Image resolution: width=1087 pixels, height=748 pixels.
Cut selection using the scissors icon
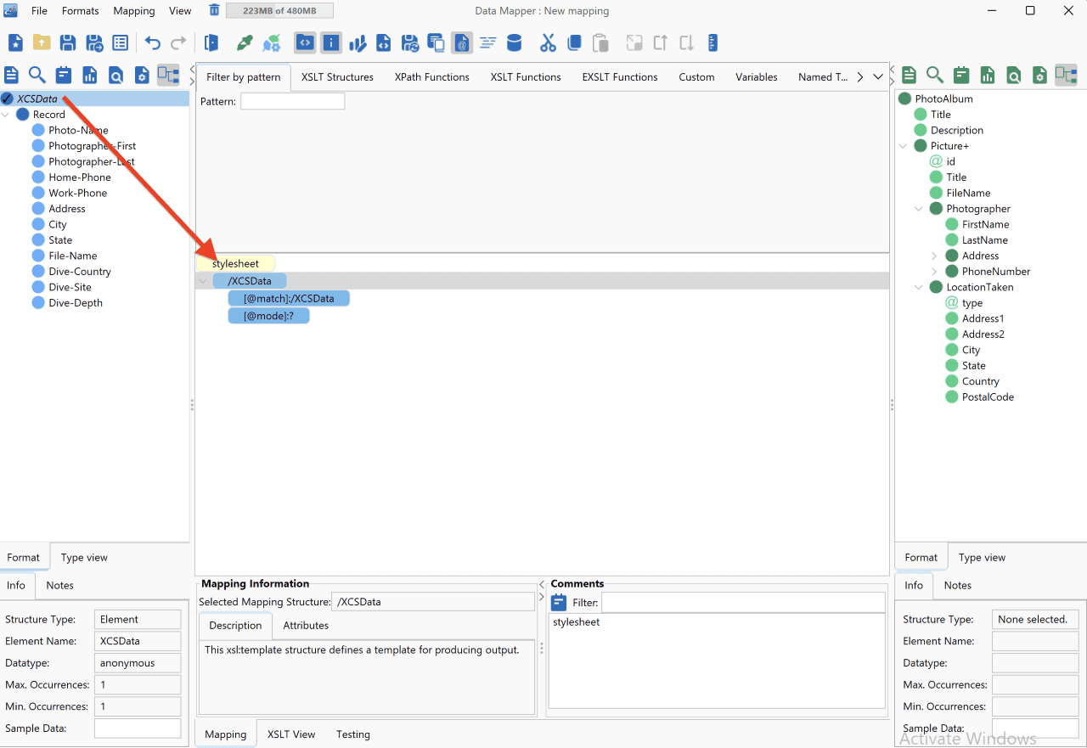click(548, 42)
